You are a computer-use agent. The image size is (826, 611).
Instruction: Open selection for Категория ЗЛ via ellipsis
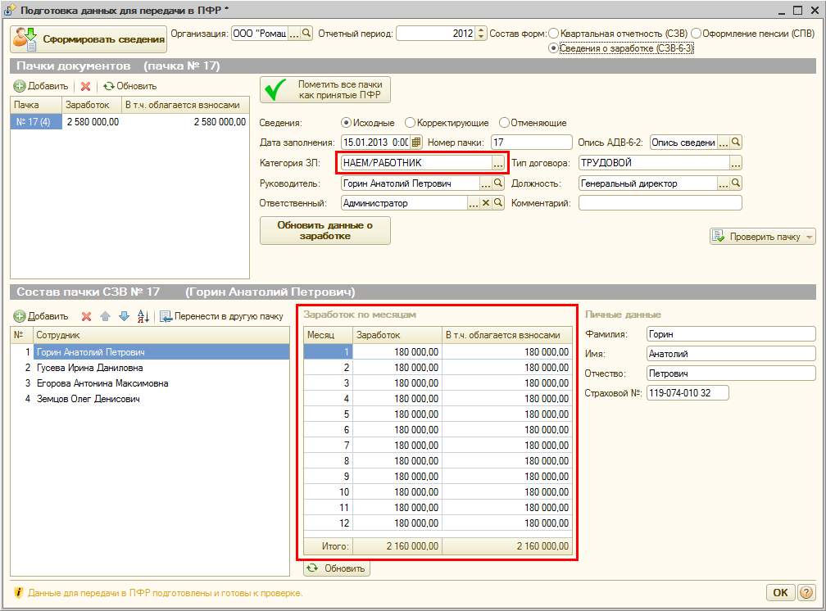[497, 163]
